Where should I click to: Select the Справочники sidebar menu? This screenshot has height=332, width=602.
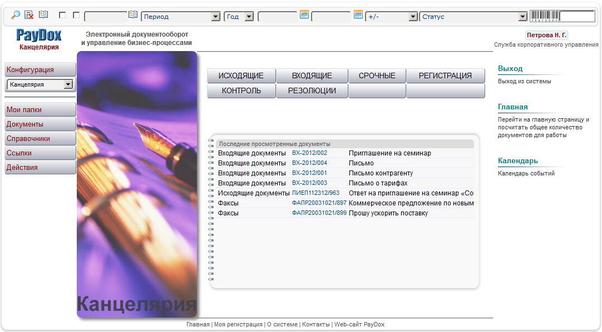coord(40,139)
